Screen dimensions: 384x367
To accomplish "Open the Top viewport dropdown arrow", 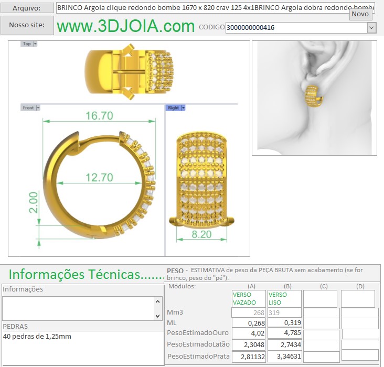I will (x=35, y=44).
